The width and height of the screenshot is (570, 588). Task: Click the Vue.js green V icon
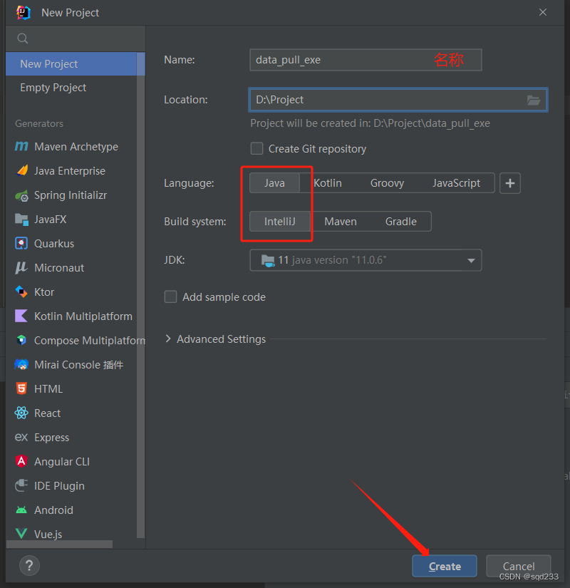tap(21, 534)
